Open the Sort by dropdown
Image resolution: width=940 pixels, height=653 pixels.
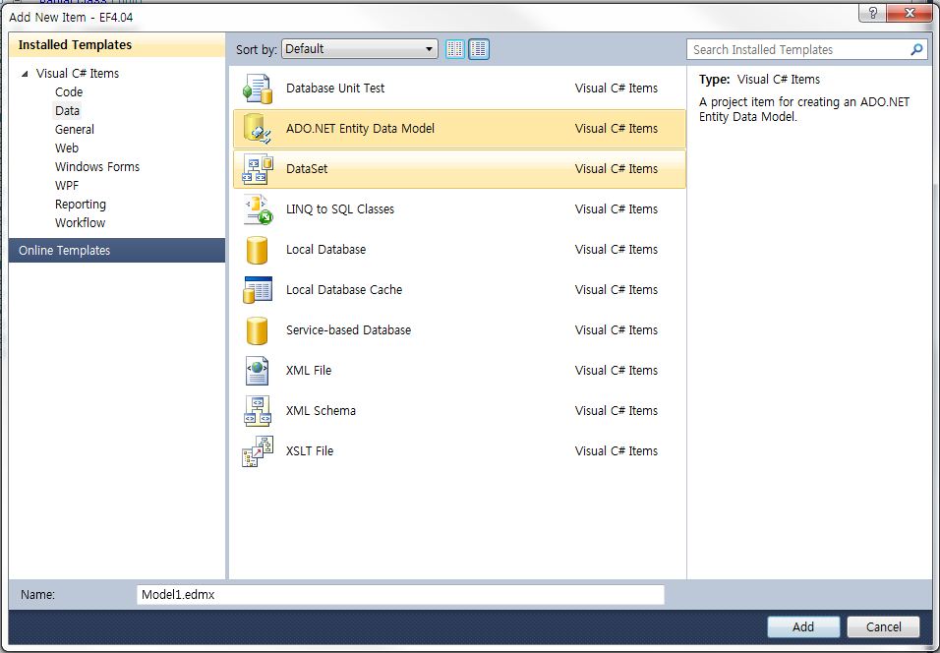360,49
